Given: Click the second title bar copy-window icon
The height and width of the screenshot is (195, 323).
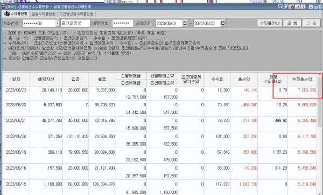Looking at the screenshot, I should (286, 6).
